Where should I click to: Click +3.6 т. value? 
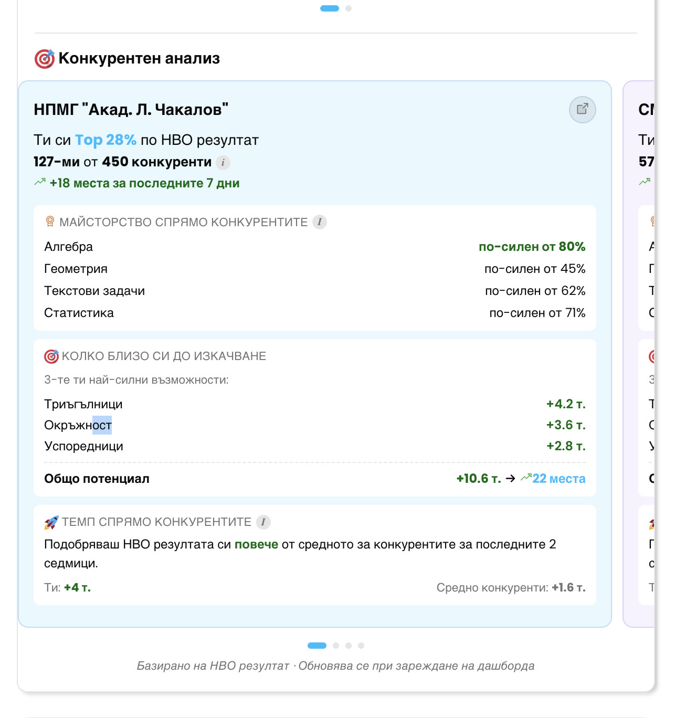[x=566, y=425]
